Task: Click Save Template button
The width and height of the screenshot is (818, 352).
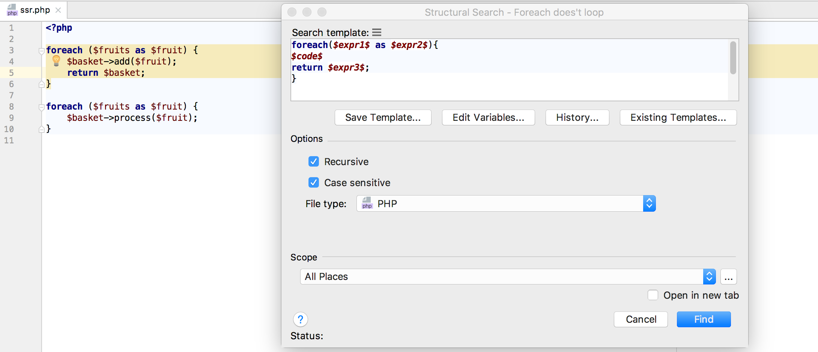Action: point(383,117)
